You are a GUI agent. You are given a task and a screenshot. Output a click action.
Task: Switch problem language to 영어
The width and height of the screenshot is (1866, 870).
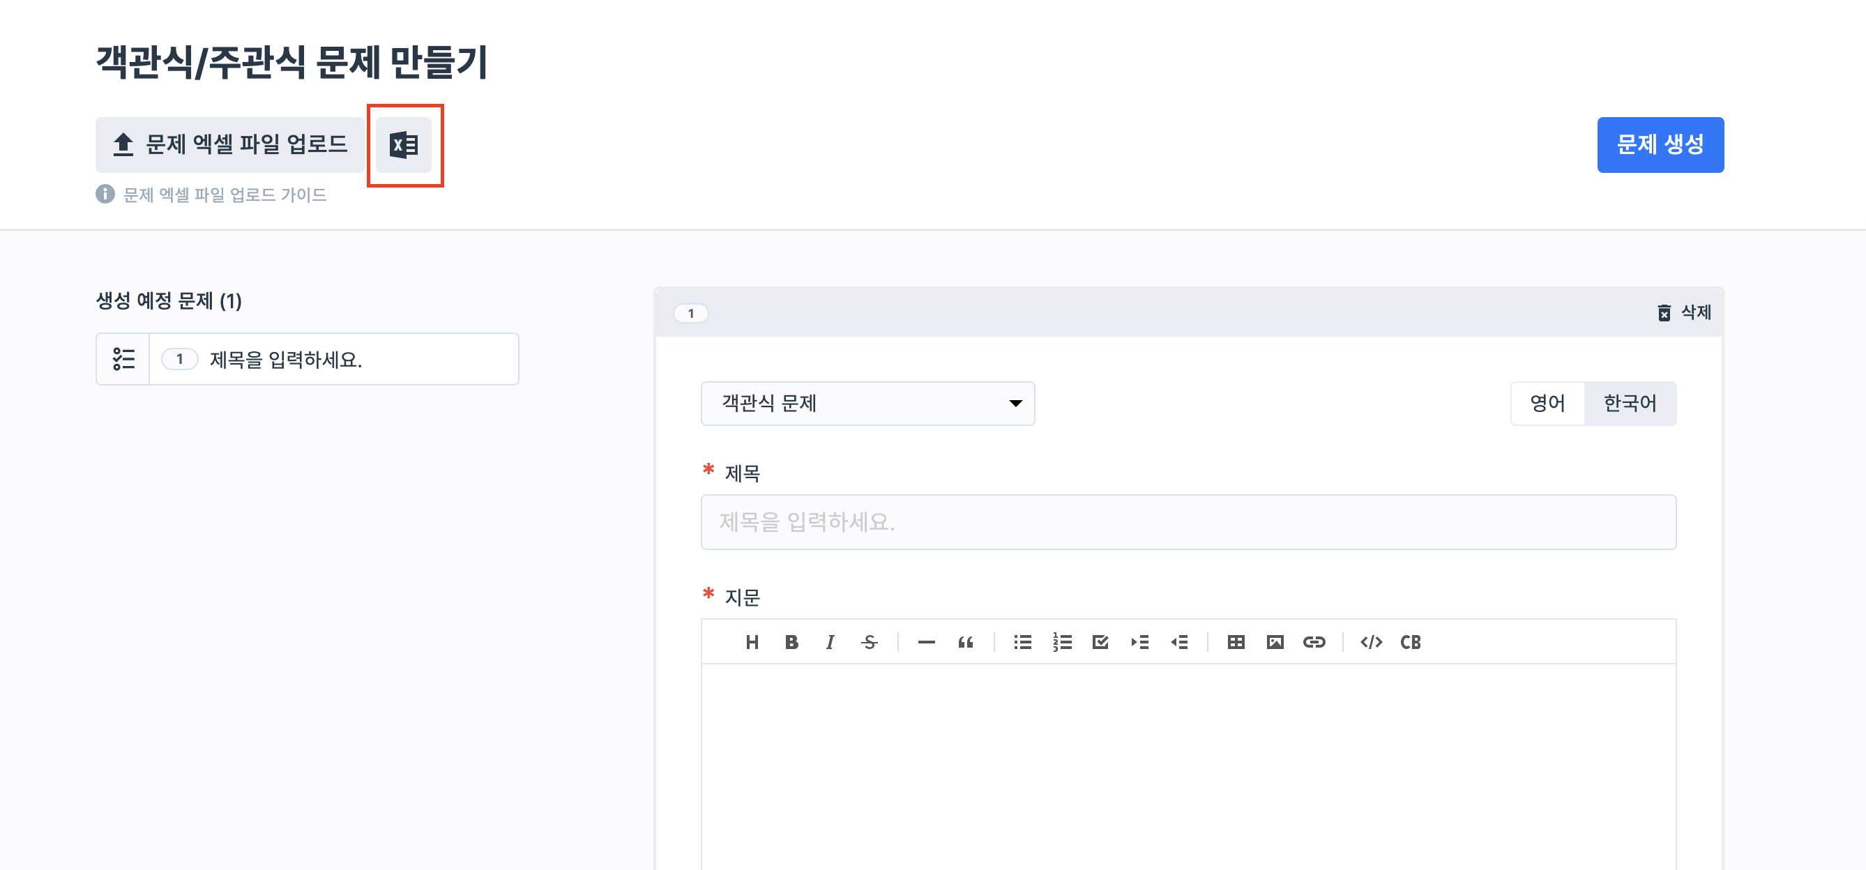(1547, 404)
